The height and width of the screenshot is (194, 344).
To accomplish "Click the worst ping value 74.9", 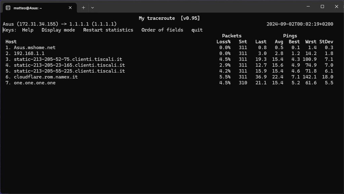I will tap(311, 65).
